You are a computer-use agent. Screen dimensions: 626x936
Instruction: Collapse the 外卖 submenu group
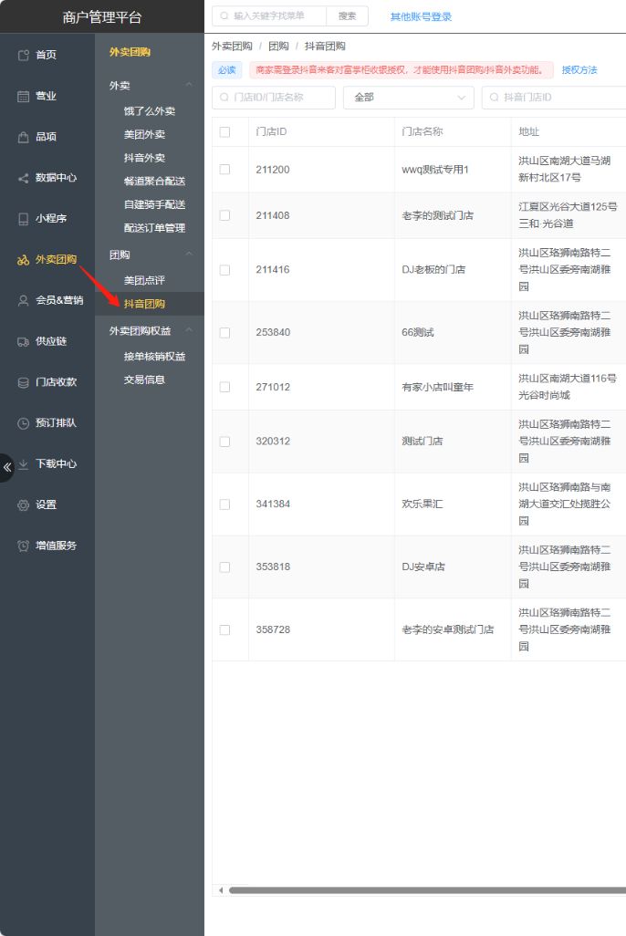(x=190, y=85)
